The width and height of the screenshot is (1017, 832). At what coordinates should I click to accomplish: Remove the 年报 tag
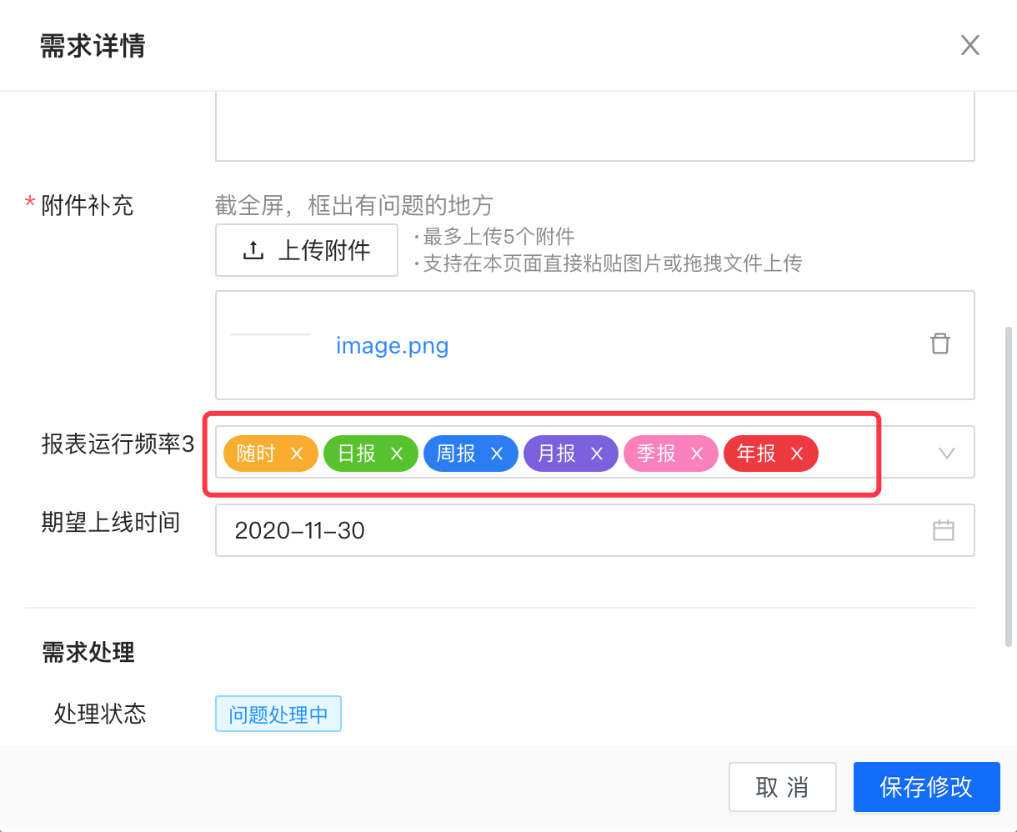(x=797, y=454)
